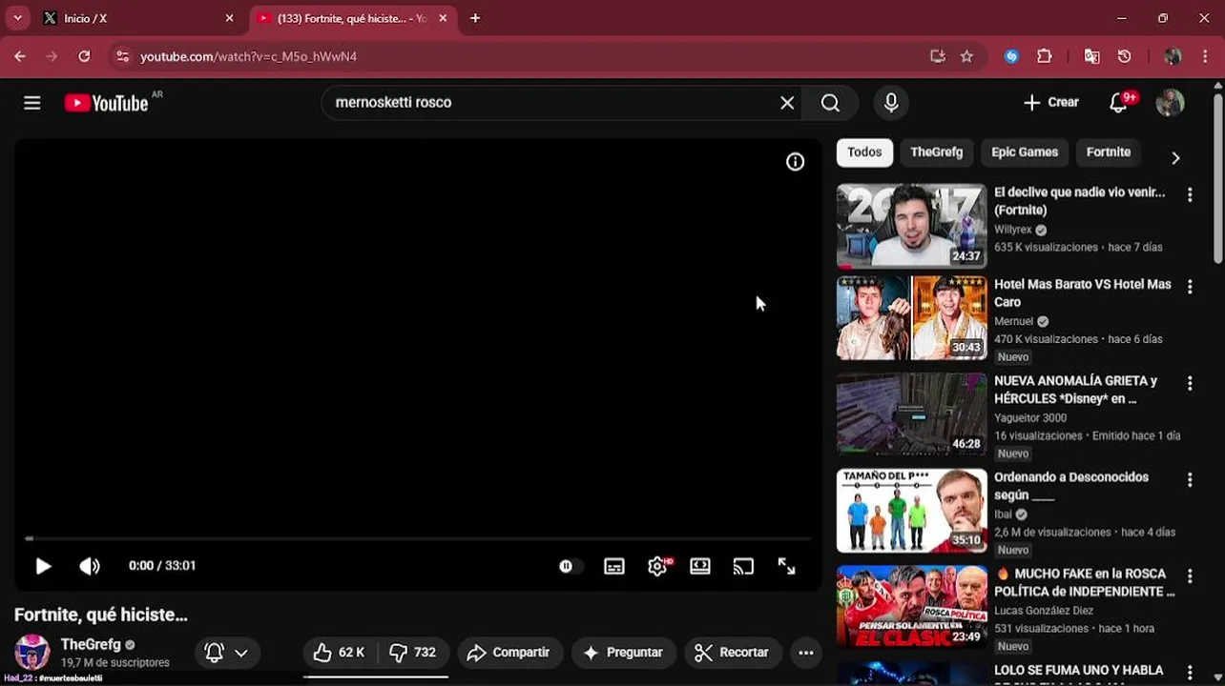Clear the search box text
1225x686 pixels.
coord(787,103)
